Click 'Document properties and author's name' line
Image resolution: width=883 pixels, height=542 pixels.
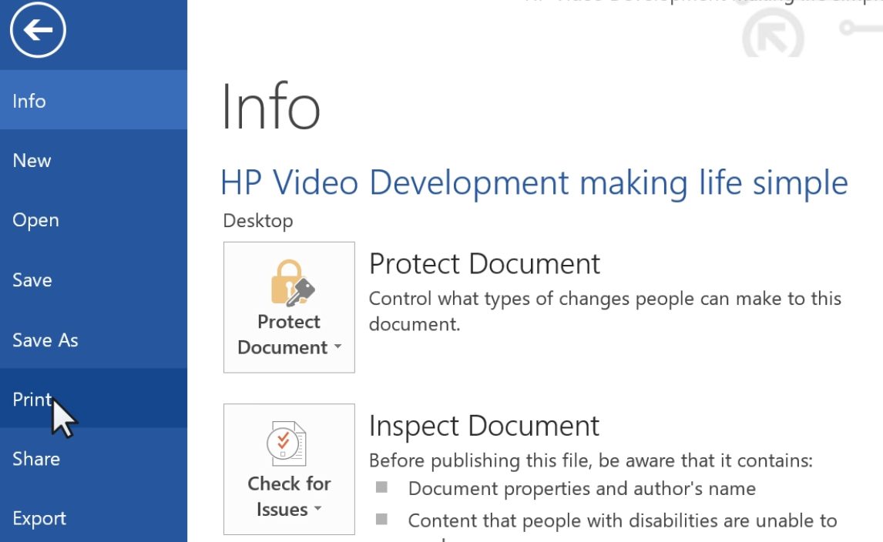click(582, 489)
